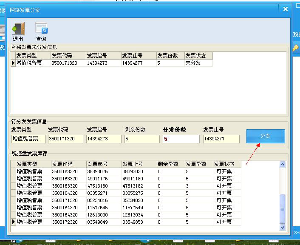Click the 发票类型 field in 待分发发票信息

tap(28, 139)
